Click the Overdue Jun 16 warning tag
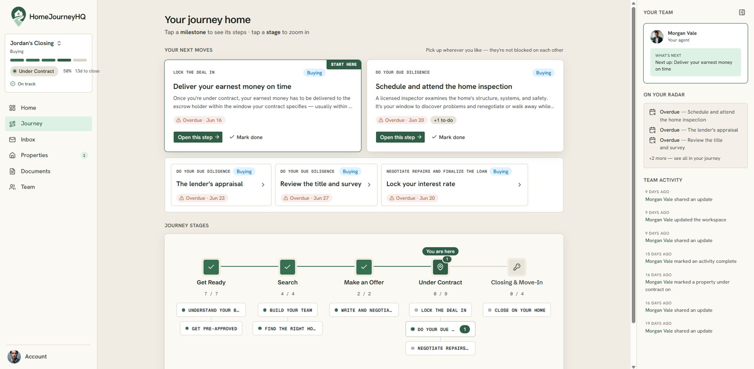This screenshot has width=754, height=369. pos(199,120)
